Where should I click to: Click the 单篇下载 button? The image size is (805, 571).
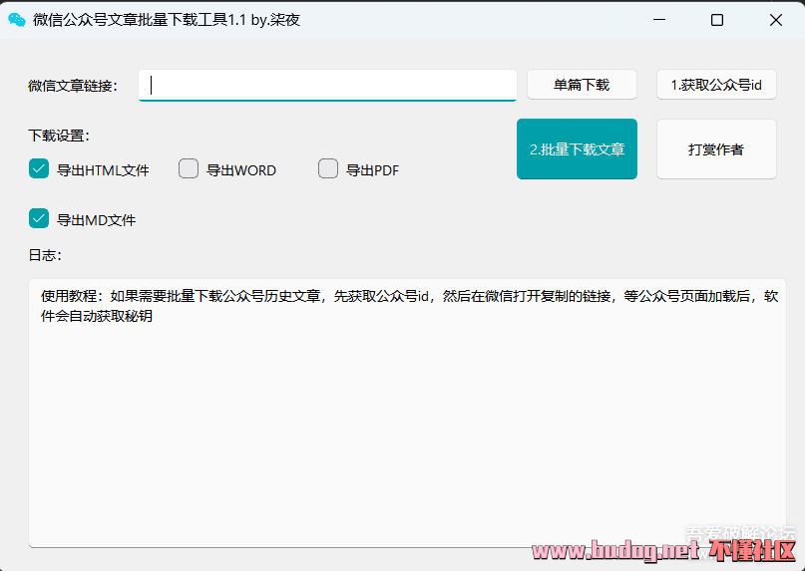pos(582,85)
